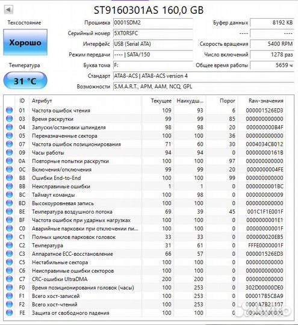Click the power-on hours field 5659 ч
The height and width of the screenshot is (325, 298).
pos(272,65)
